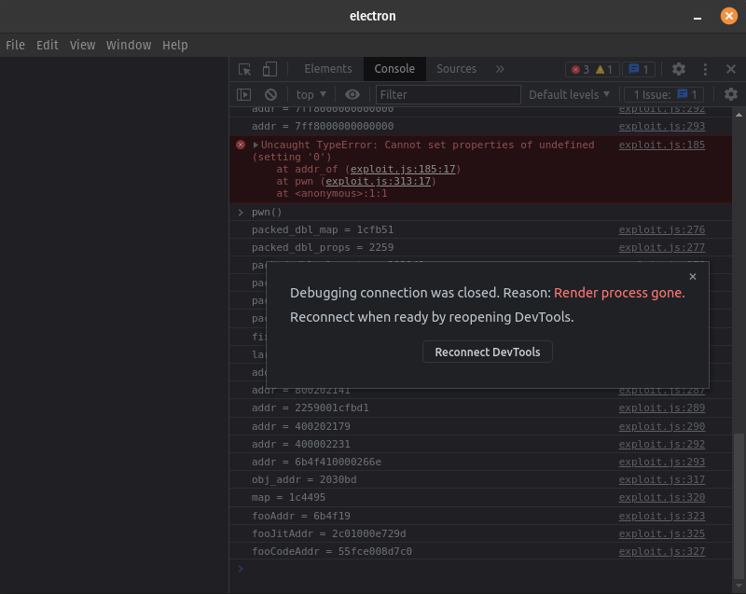Toggle the device toolbar icon
The image size is (746, 594).
(269, 69)
